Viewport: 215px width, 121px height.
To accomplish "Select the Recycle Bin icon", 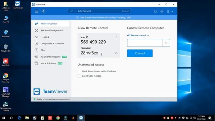I will pyautogui.click(x=6, y=48).
